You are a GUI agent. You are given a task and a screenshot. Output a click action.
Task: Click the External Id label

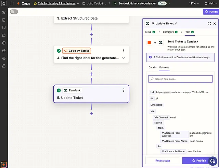(x=156, y=105)
